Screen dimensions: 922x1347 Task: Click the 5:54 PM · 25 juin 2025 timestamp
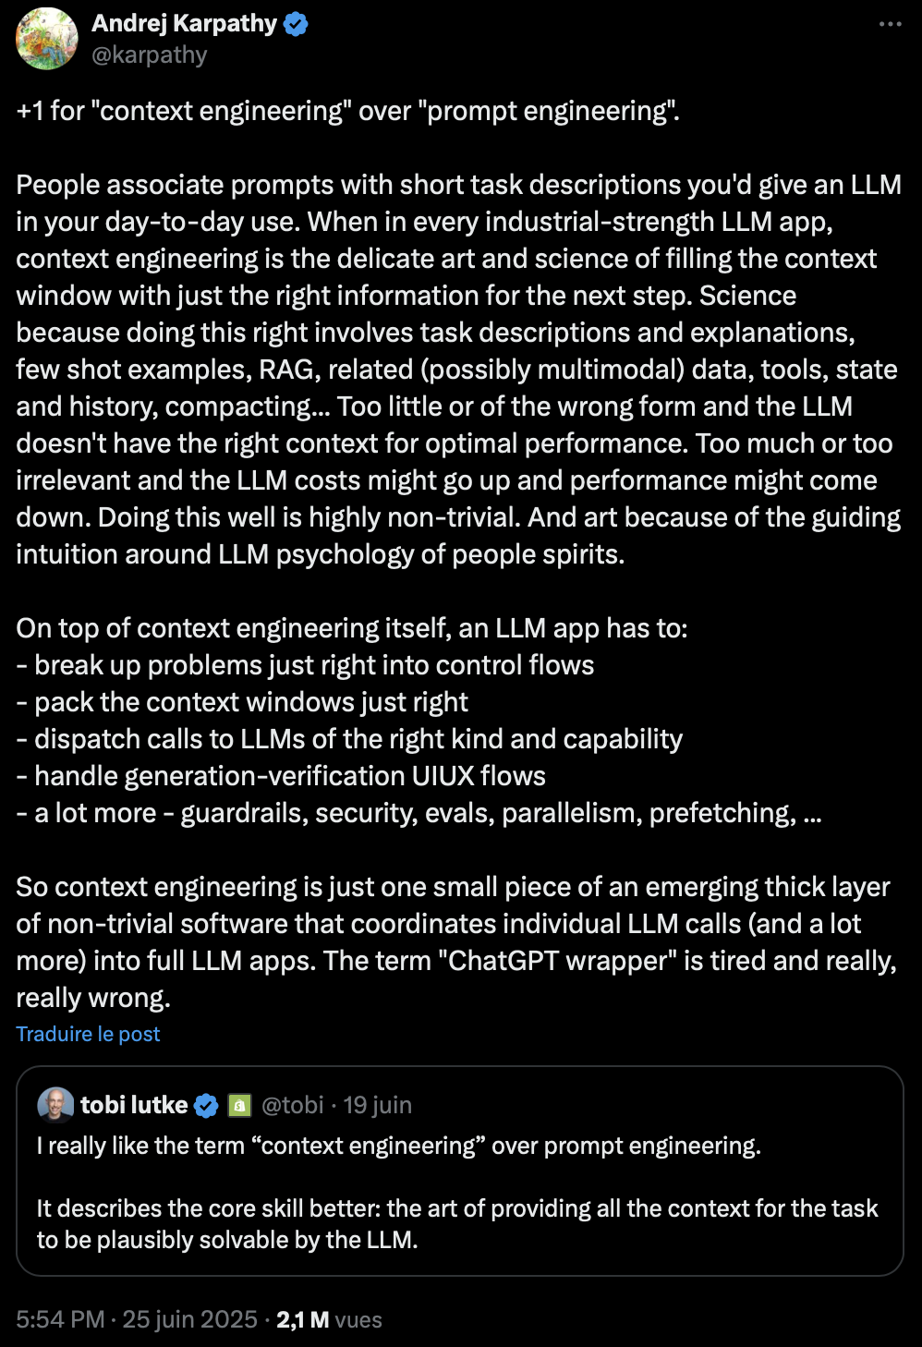(137, 1319)
